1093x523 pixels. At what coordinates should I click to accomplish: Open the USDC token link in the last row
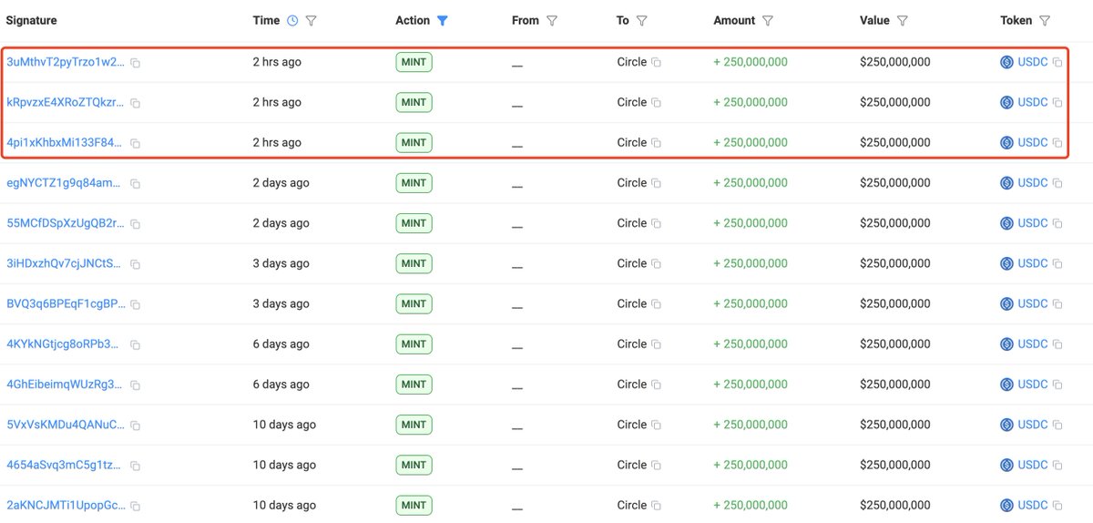pyautogui.click(x=1033, y=505)
